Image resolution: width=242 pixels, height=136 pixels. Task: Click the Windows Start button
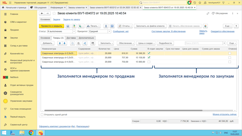(x=4, y=133)
